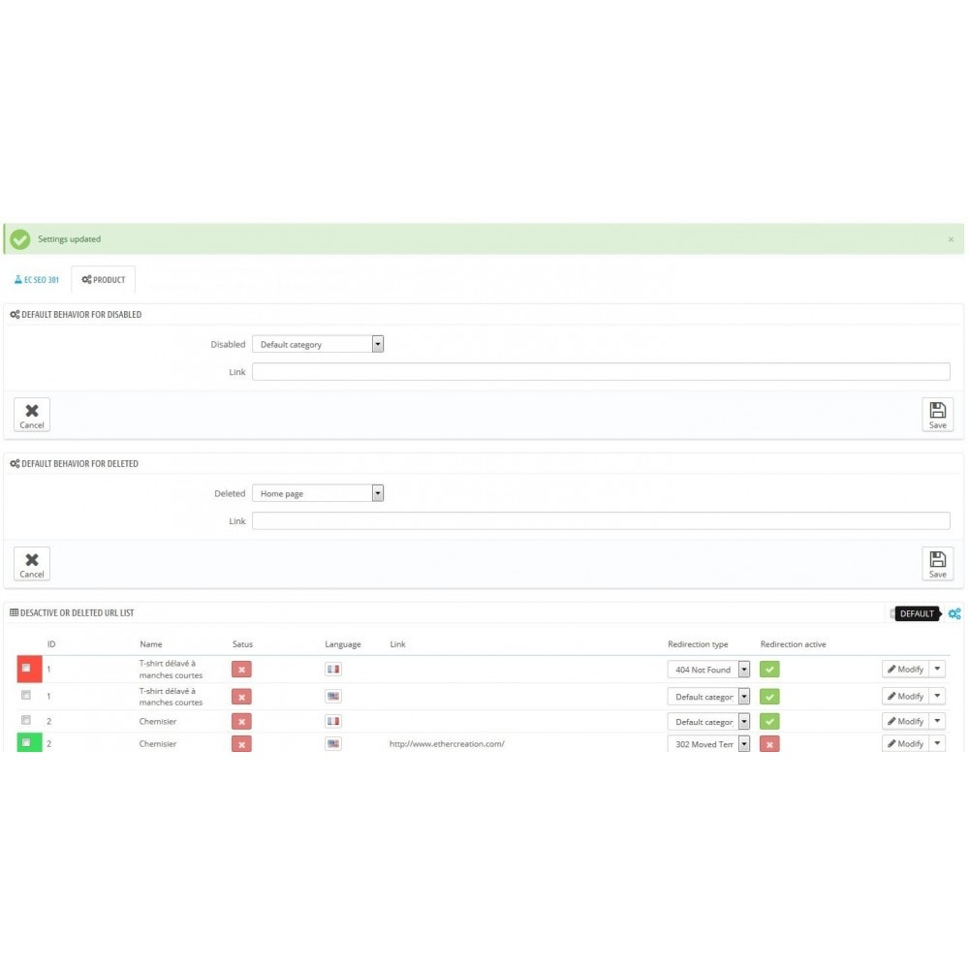
Task: Tick checkbox on the green-highlighted Chemisier row
Action: tap(26, 742)
